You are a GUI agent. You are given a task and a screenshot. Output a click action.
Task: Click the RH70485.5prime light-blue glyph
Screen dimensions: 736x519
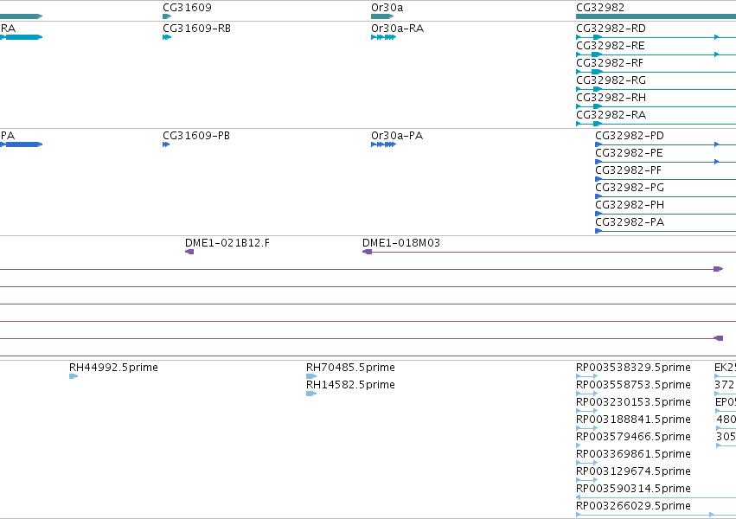[x=311, y=376]
